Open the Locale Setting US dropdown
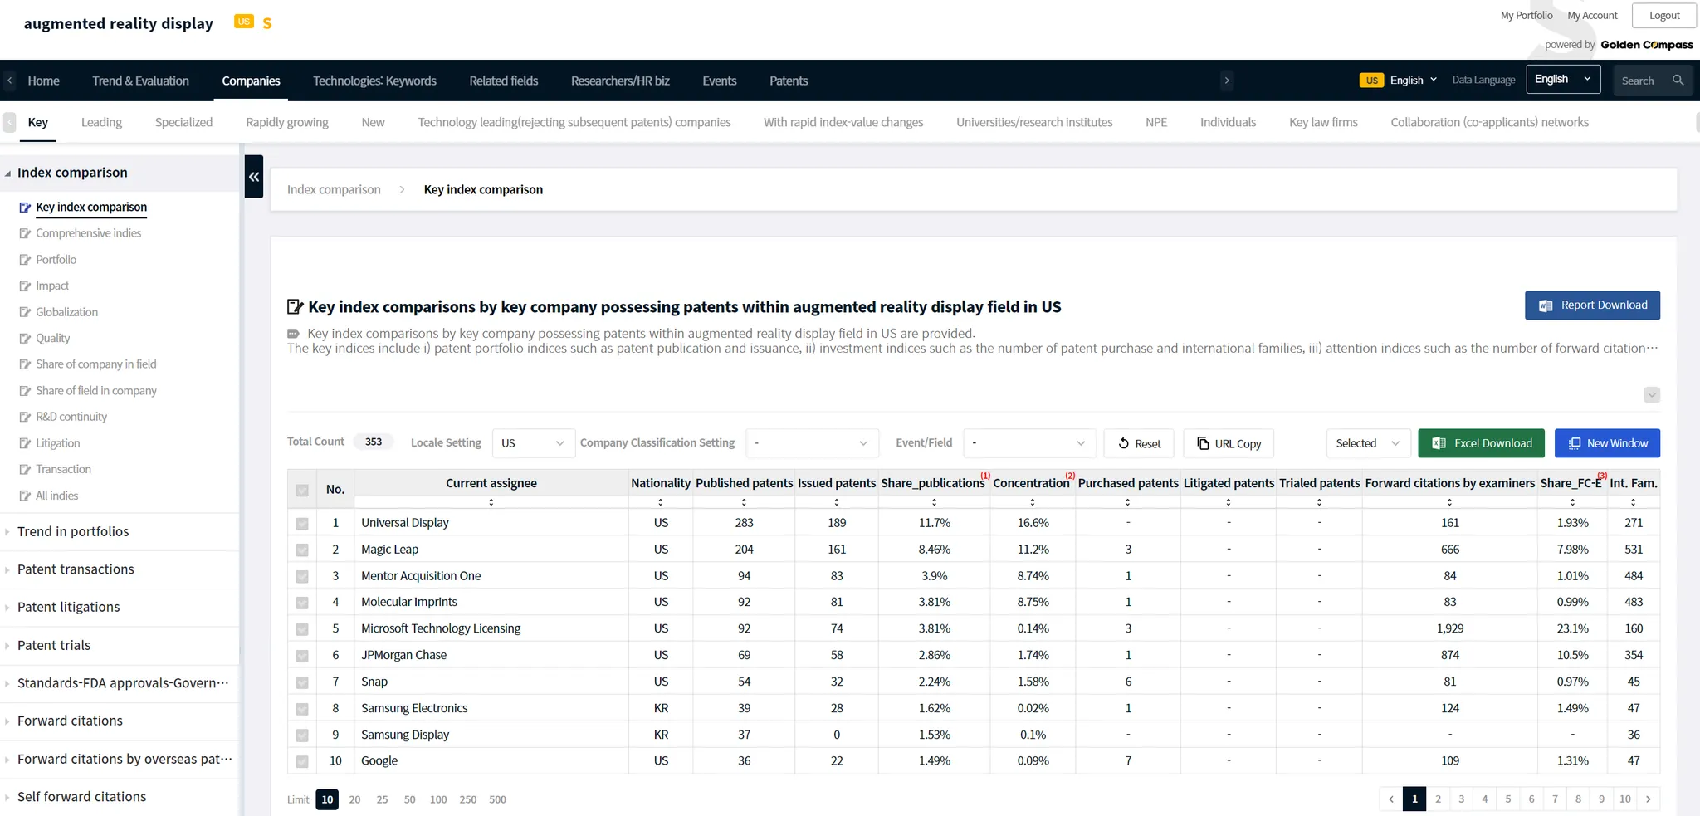This screenshot has height=816, width=1700. tap(532, 443)
